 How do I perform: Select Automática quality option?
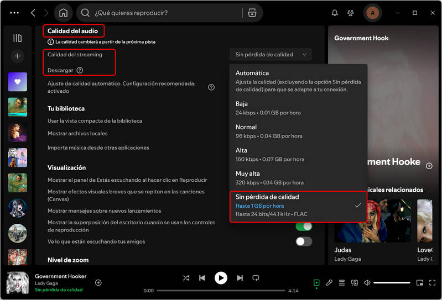[298, 81]
